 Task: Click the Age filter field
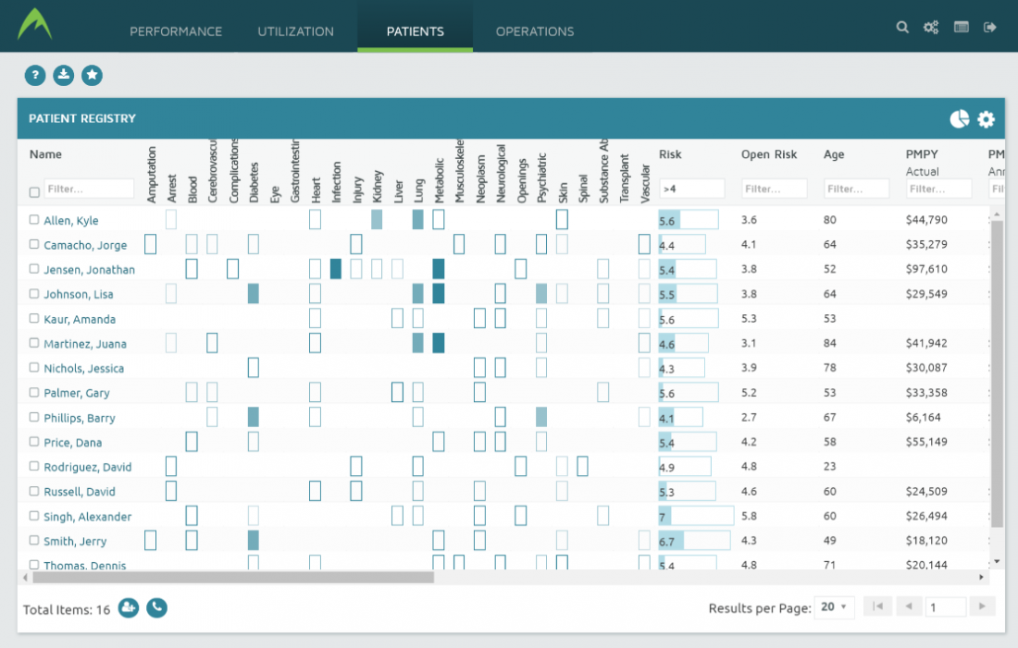(x=856, y=189)
